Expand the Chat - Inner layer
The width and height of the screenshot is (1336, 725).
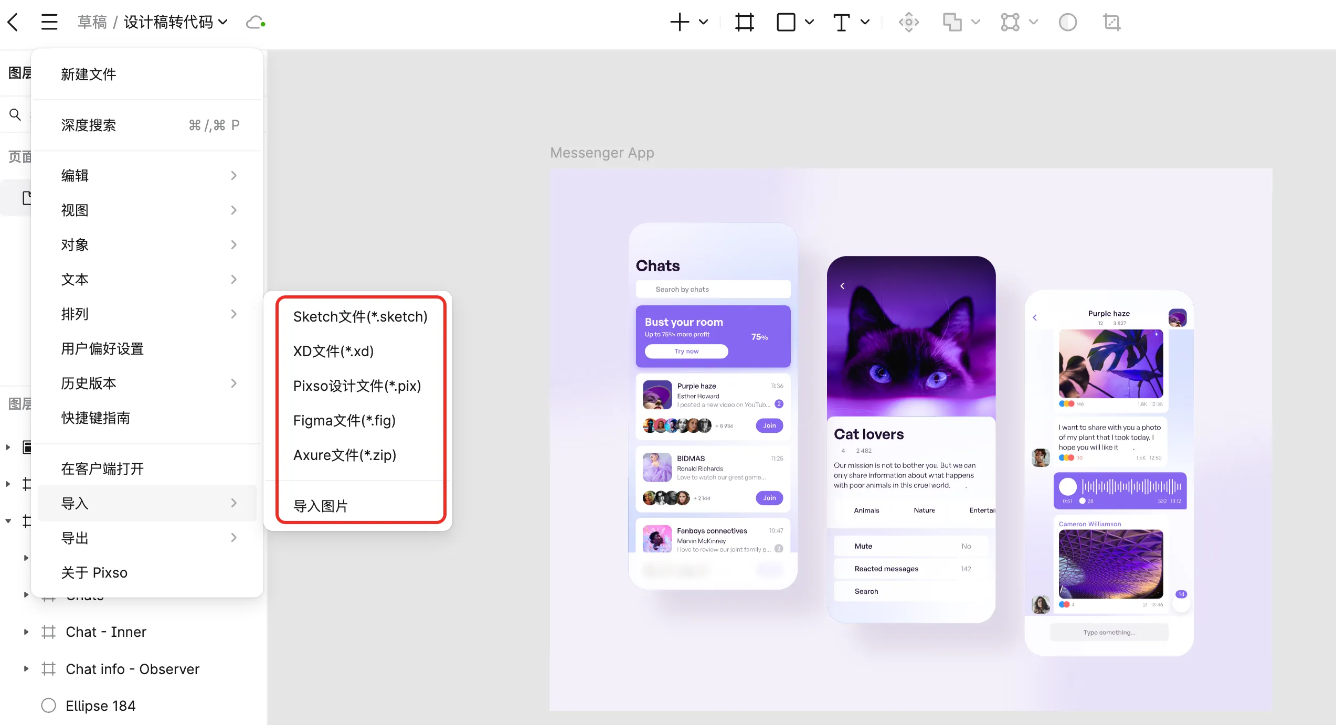tap(26, 632)
